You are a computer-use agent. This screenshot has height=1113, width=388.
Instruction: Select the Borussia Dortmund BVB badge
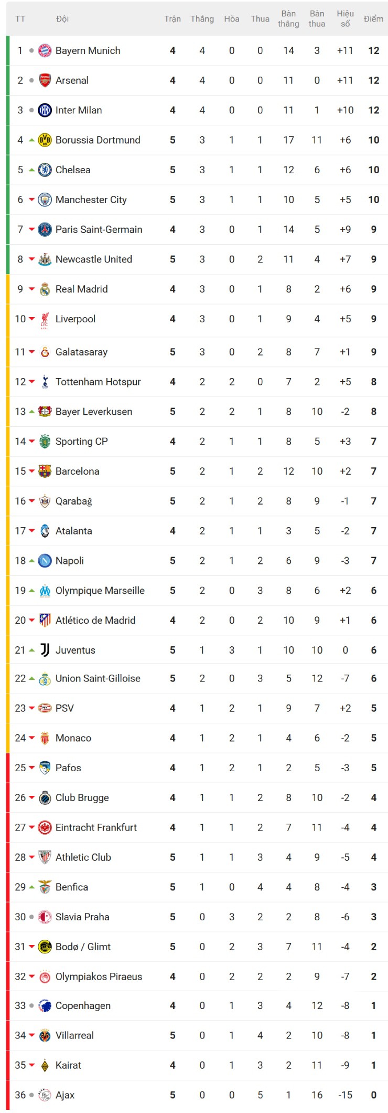click(x=45, y=140)
